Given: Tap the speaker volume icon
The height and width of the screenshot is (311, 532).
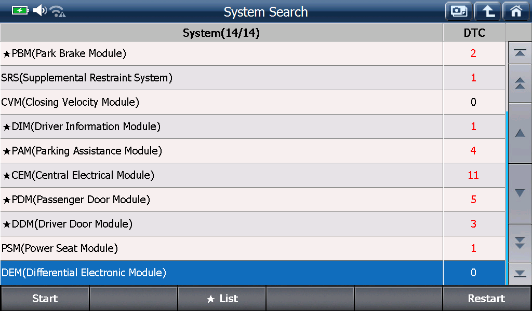Looking at the screenshot, I should click(40, 10).
